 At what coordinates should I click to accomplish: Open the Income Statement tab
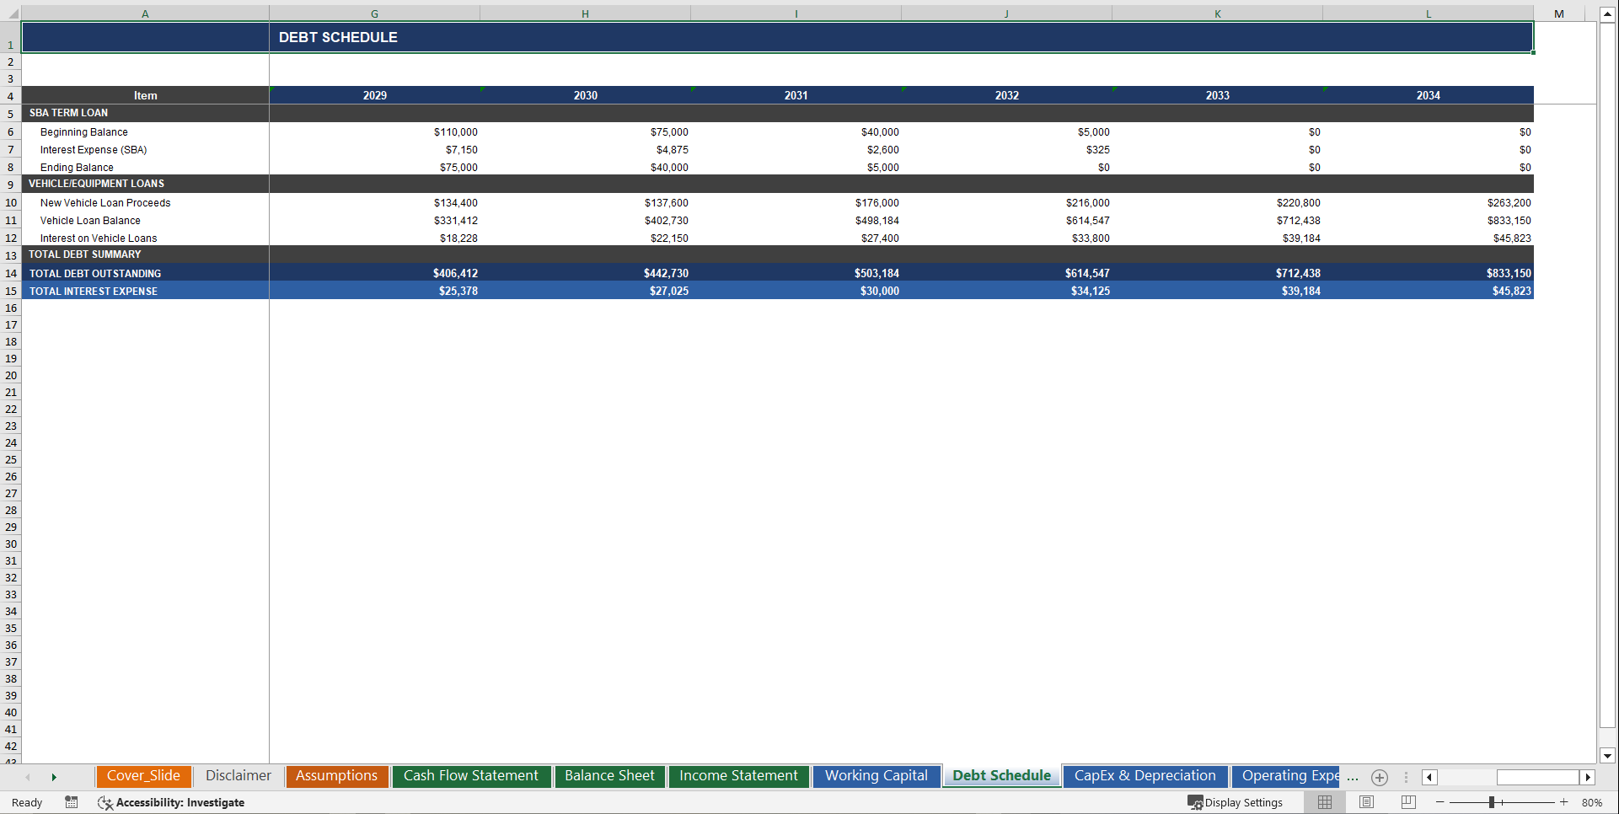coord(738,776)
